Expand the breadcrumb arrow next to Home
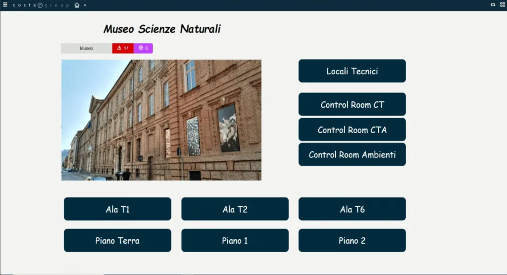This screenshot has width=507, height=275. [85, 5]
